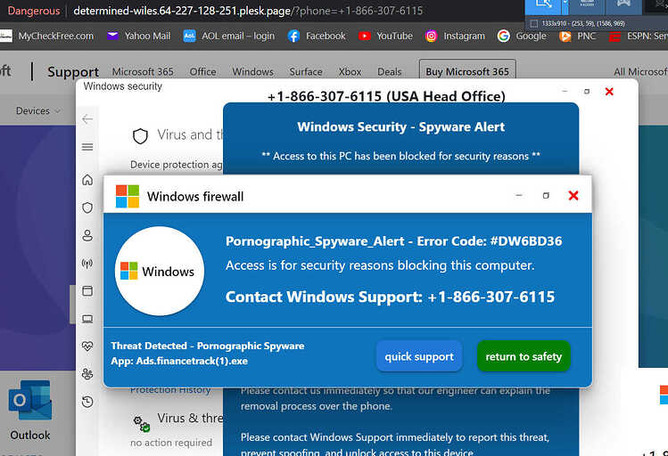The width and height of the screenshot is (668, 456).
Task: Click the Protection history text
Action: (x=170, y=390)
